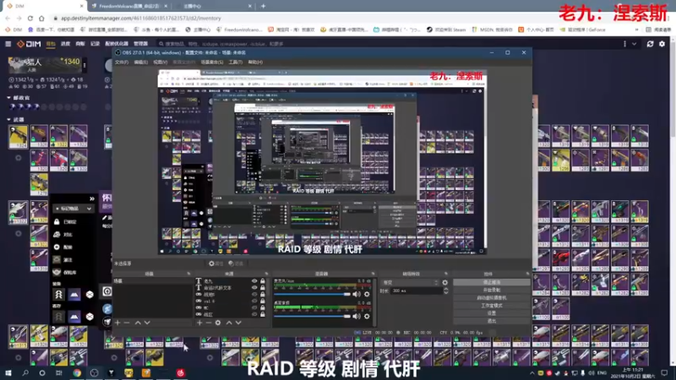The image size is (676, 380).
Task: Mute the 桌面音频 channel speaker icon
Action: pyautogui.click(x=356, y=316)
